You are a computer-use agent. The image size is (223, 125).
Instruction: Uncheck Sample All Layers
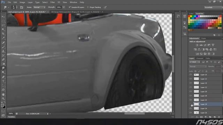click(70, 7)
